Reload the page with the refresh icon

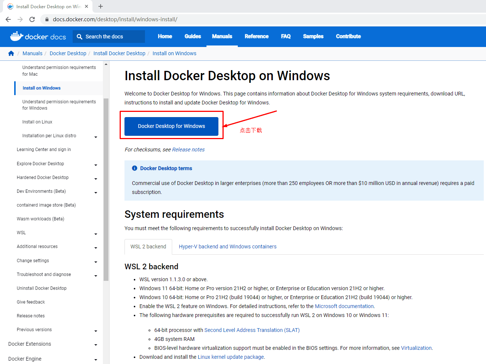click(32, 19)
